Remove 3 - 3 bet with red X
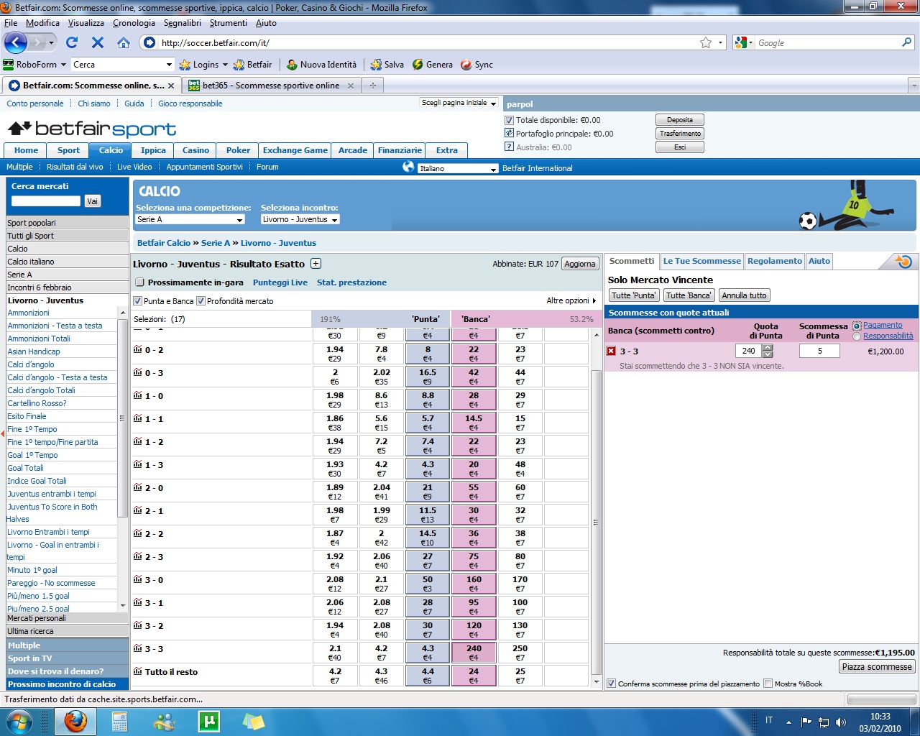Screen dimensions: 920x736 612,351
